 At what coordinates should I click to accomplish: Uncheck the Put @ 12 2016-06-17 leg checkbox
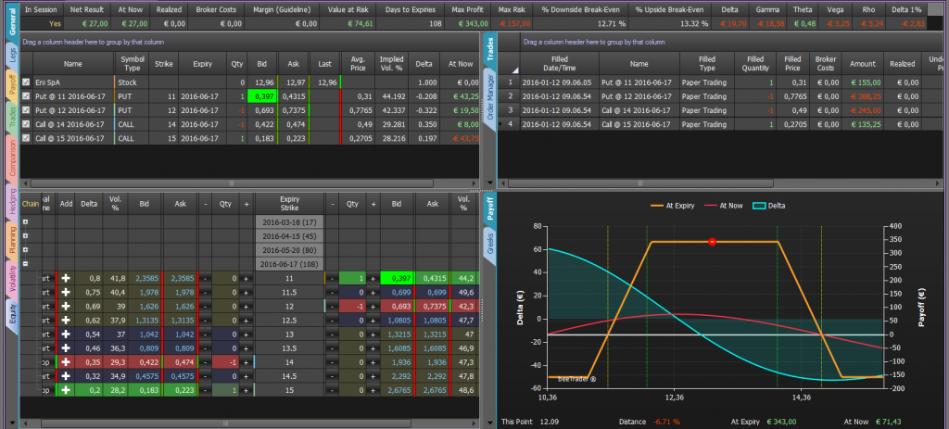26,110
